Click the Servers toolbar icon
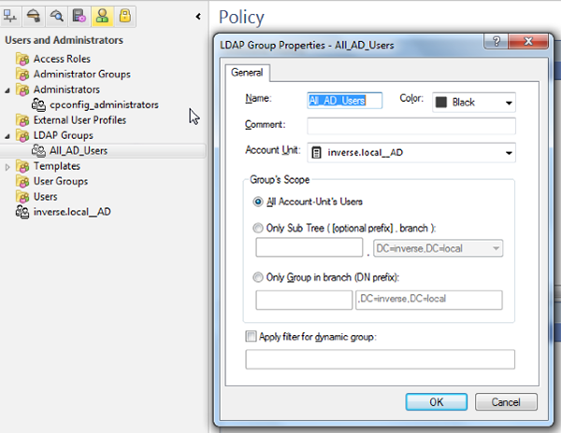This screenshot has height=433, width=561. click(x=79, y=16)
